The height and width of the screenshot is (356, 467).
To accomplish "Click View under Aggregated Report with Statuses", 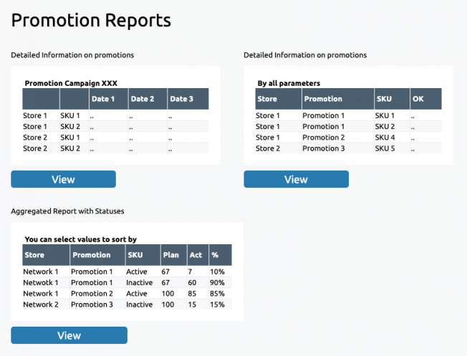I will pos(69,335).
